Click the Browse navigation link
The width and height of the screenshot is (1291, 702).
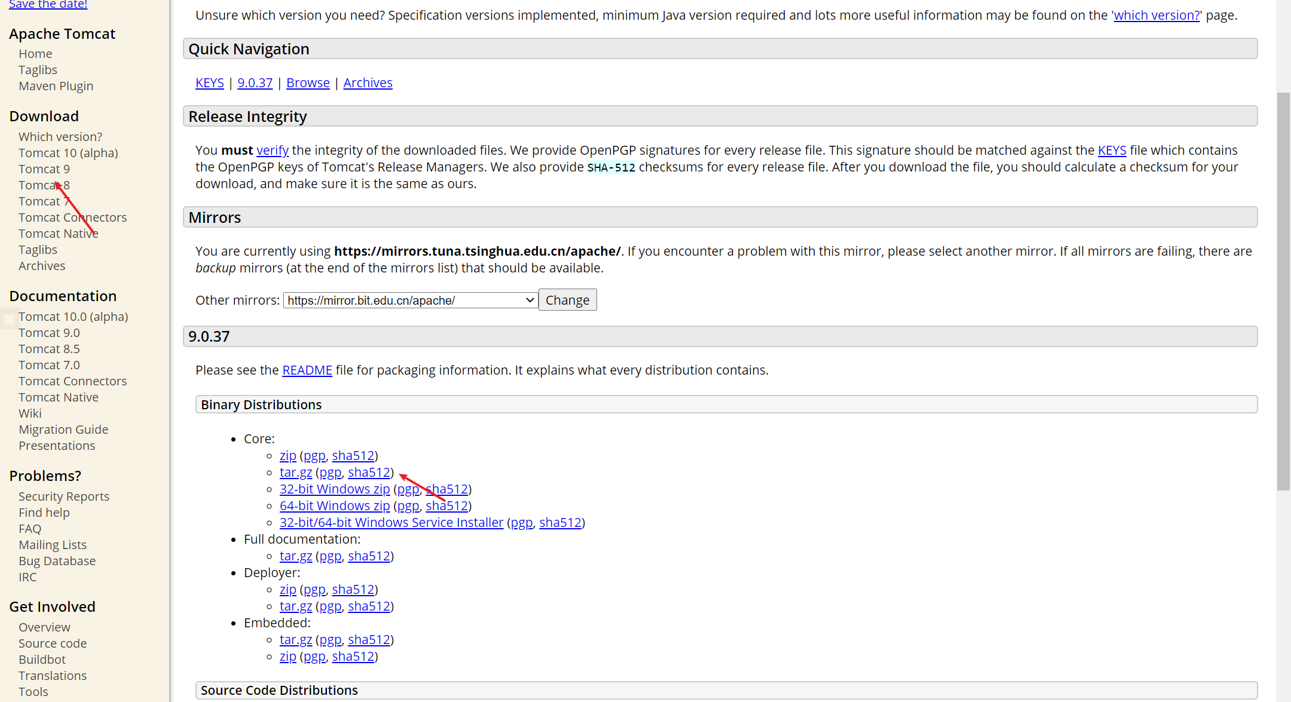click(x=308, y=83)
